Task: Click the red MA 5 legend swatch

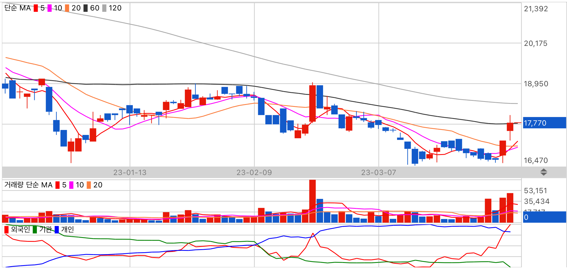Action: point(36,8)
